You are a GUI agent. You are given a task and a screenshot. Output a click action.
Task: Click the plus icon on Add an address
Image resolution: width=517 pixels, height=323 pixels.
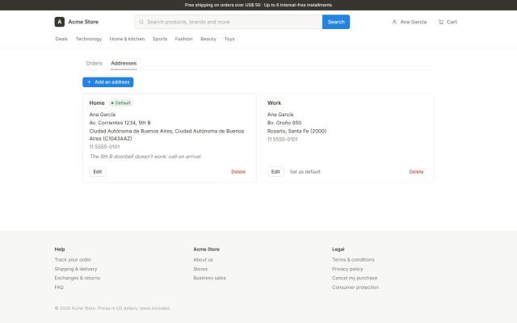89,82
